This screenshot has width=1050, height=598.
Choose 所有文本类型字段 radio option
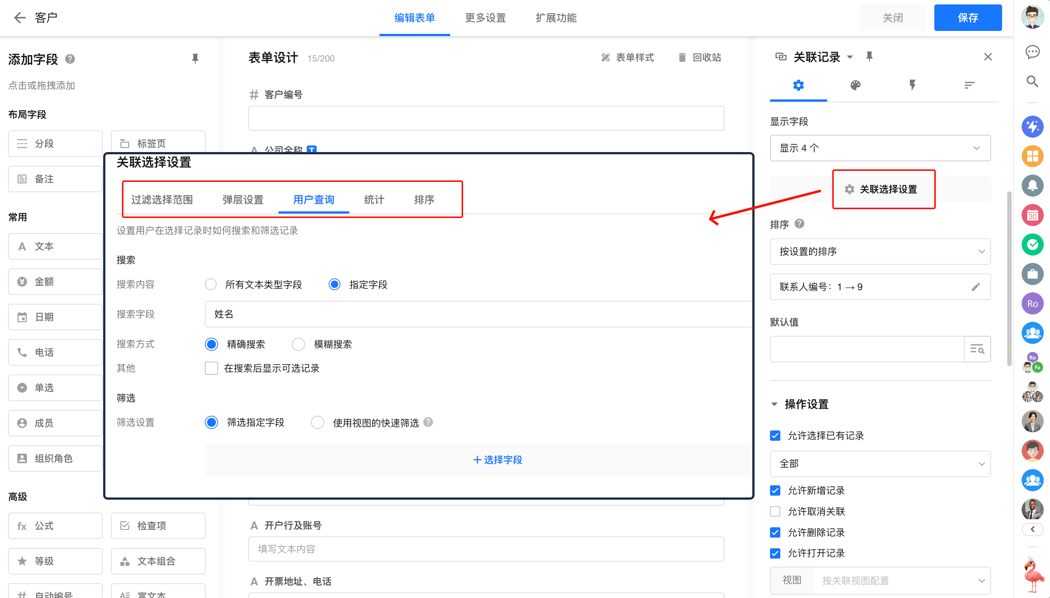(211, 284)
